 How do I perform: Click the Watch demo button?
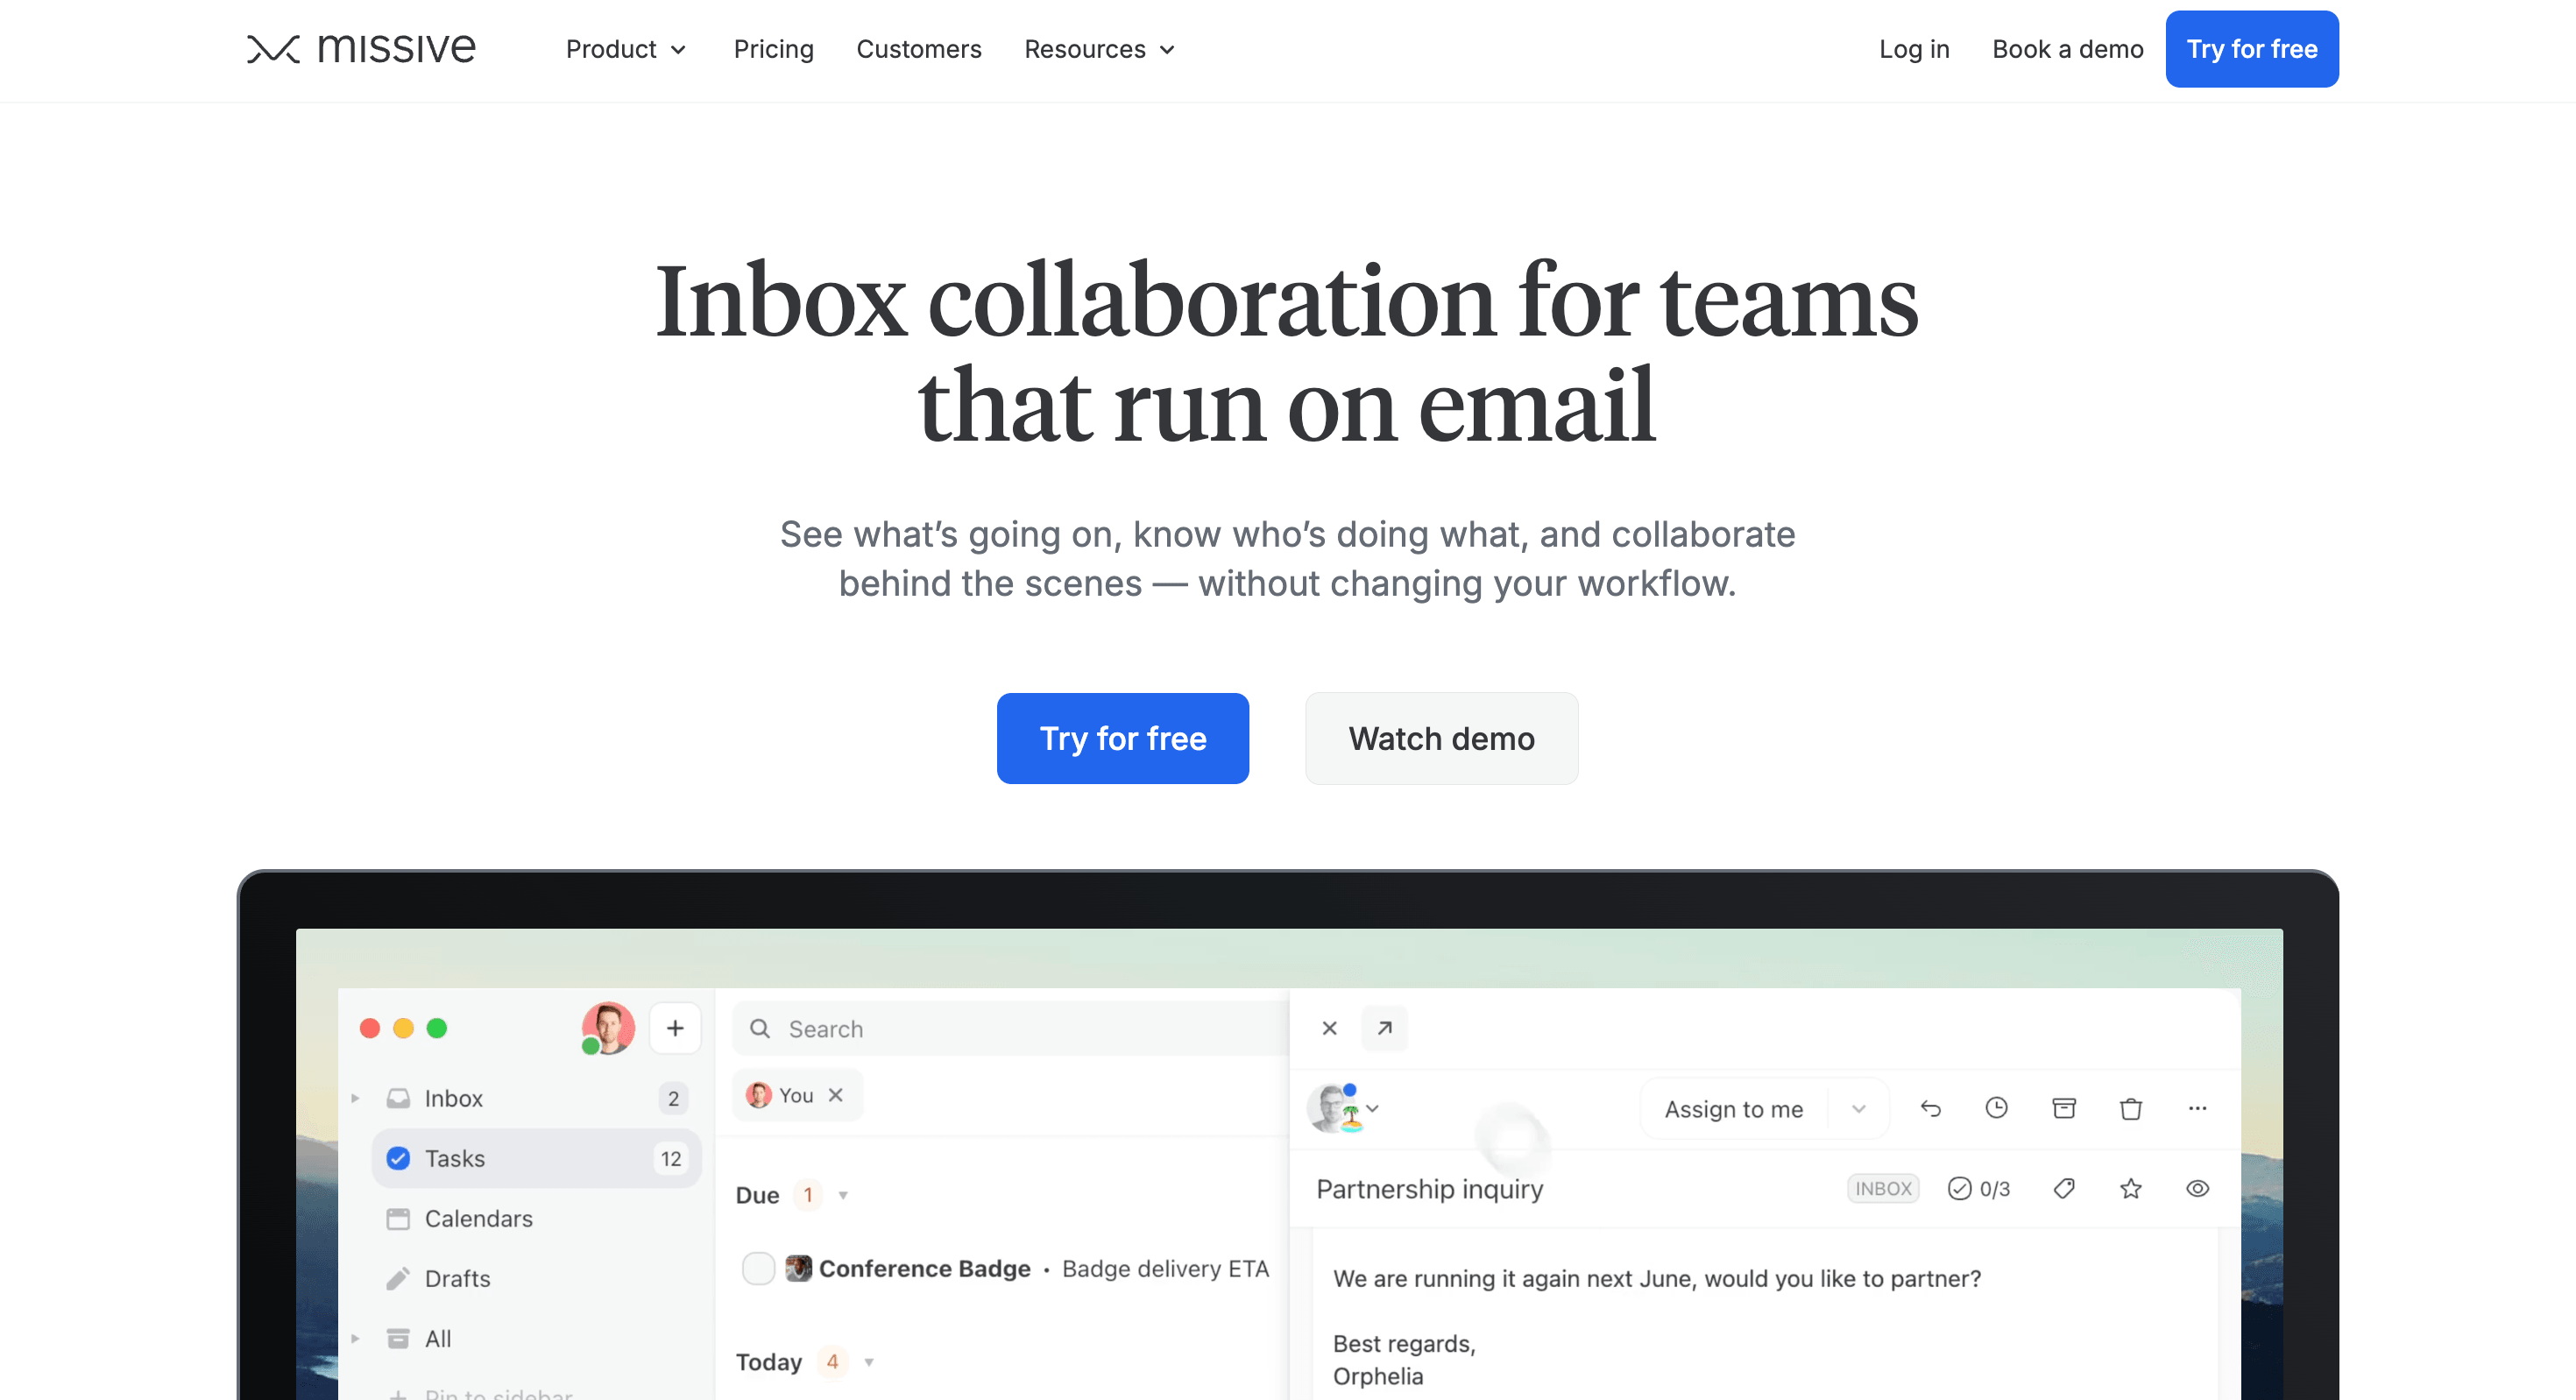1441,738
